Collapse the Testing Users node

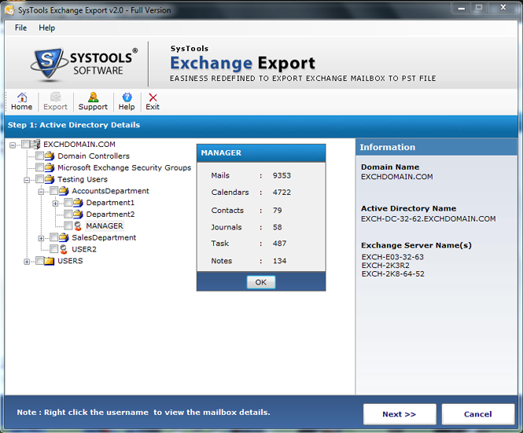(27, 180)
